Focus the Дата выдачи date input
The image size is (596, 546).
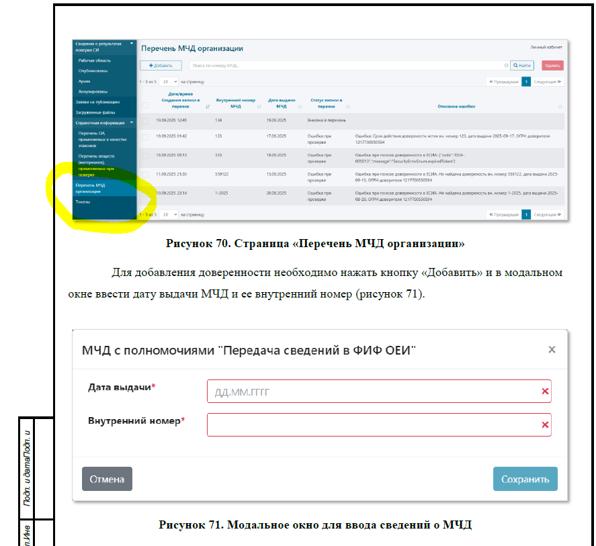coord(373,392)
